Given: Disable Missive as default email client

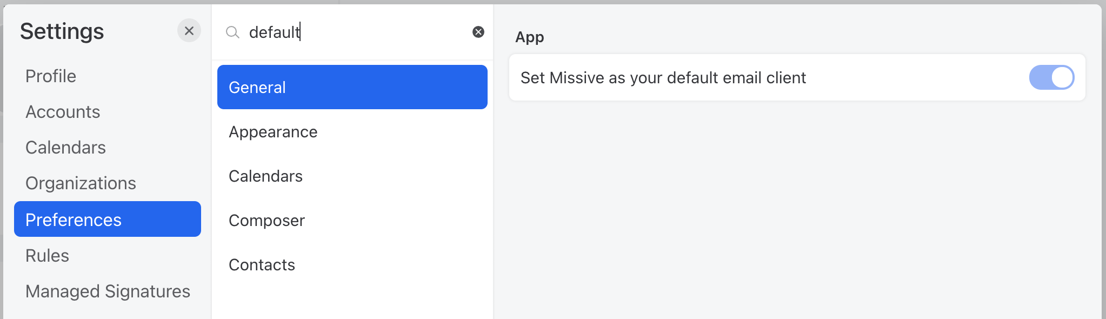Looking at the screenshot, I should click(x=1051, y=77).
